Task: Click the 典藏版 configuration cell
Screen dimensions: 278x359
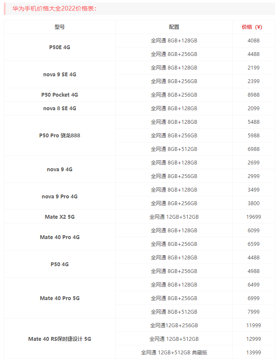Action: click(174, 353)
